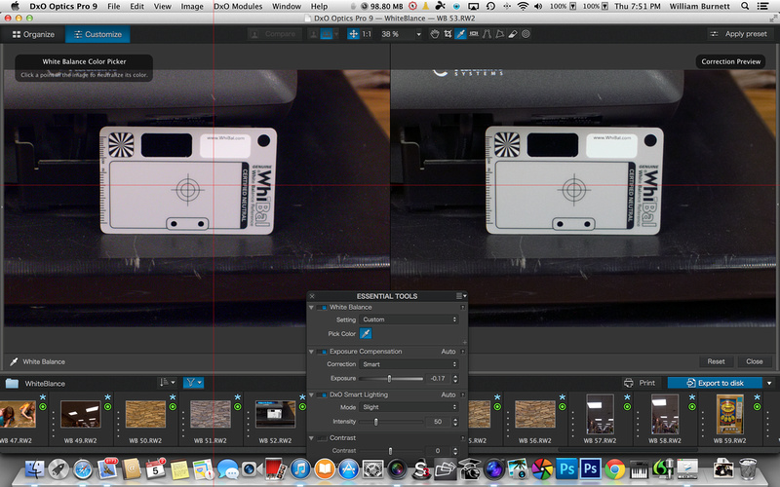Open the image sort order dropdown
The image size is (780, 487).
click(167, 382)
